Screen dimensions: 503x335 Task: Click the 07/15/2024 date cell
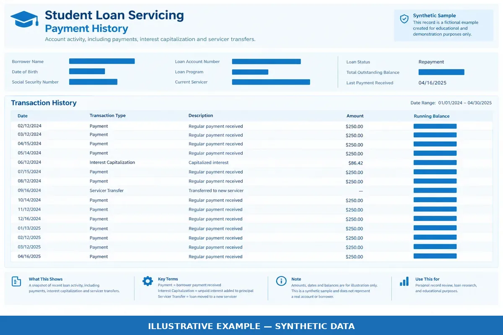click(29, 172)
